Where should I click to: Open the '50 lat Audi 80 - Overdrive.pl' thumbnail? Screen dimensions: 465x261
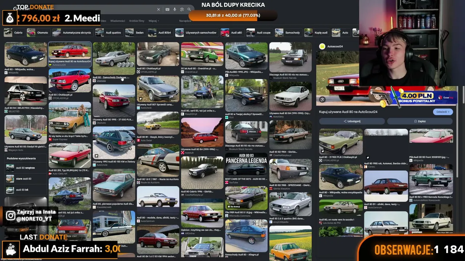coord(202,54)
